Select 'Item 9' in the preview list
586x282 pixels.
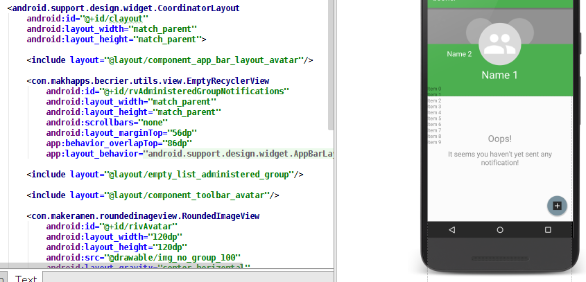(434, 142)
